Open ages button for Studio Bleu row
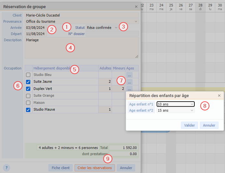The image size is (225, 173). click(130, 75)
